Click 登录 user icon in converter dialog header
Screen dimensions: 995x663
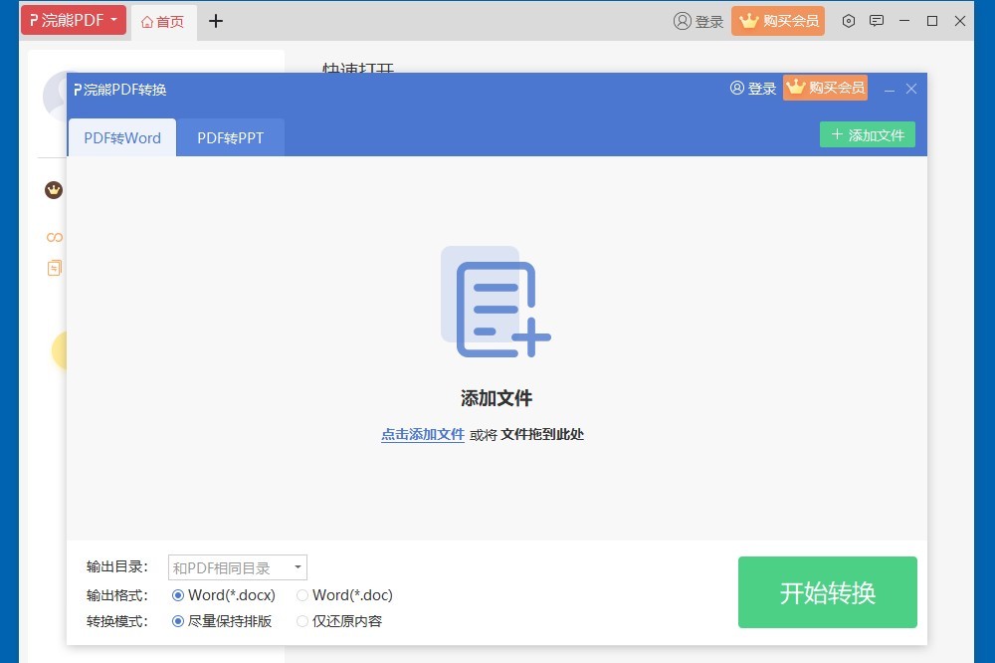(737, 89)
